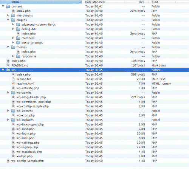This screenshot has height=169, width=189.
Task: Expand the mu-plugins folder
Action: [8, 15]
